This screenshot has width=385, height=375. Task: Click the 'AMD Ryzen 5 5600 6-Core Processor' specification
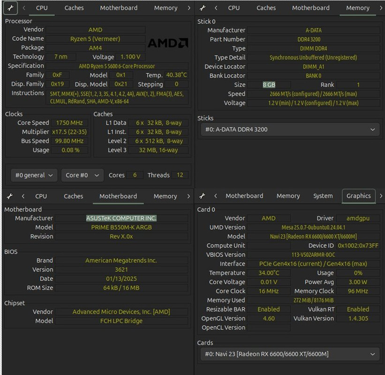pyautogui.click(x=117, y=66)
